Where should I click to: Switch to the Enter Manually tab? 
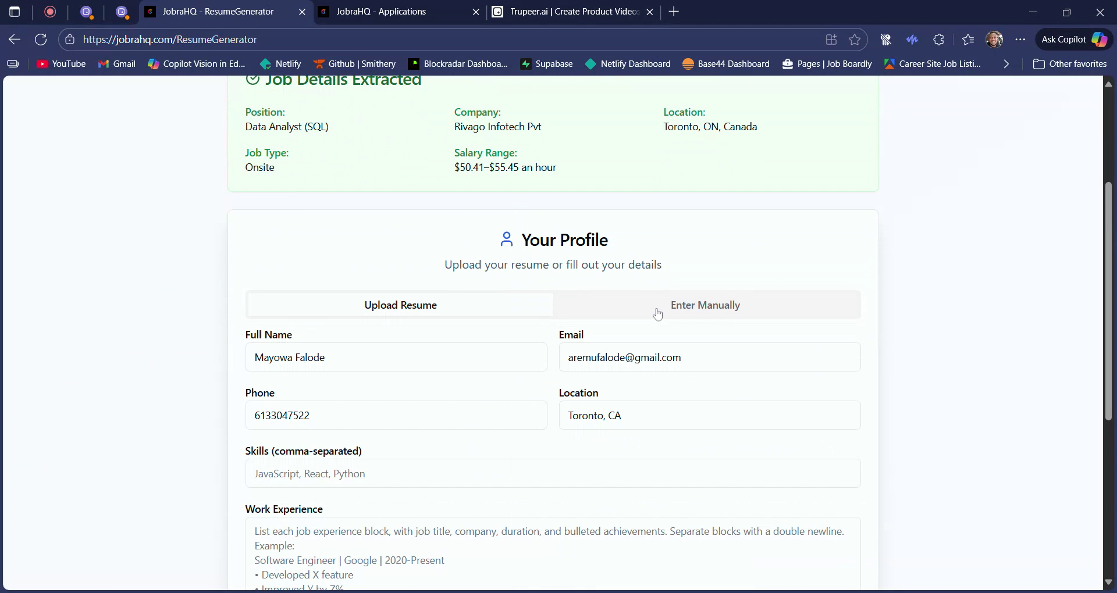[706, 305]
